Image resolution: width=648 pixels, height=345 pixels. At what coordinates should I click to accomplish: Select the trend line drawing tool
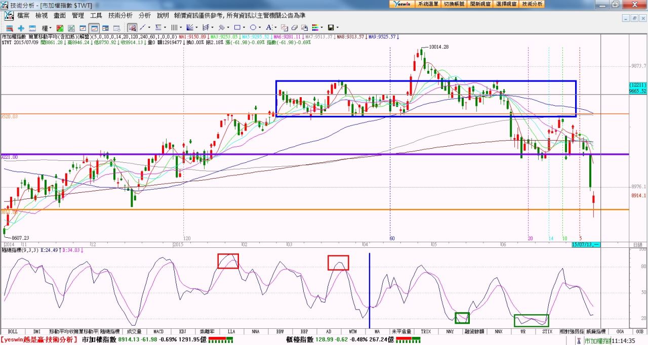[x=142, y=27]
